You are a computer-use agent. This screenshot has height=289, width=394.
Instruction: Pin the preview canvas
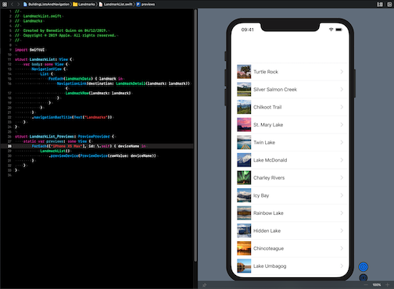click(205, 285)
